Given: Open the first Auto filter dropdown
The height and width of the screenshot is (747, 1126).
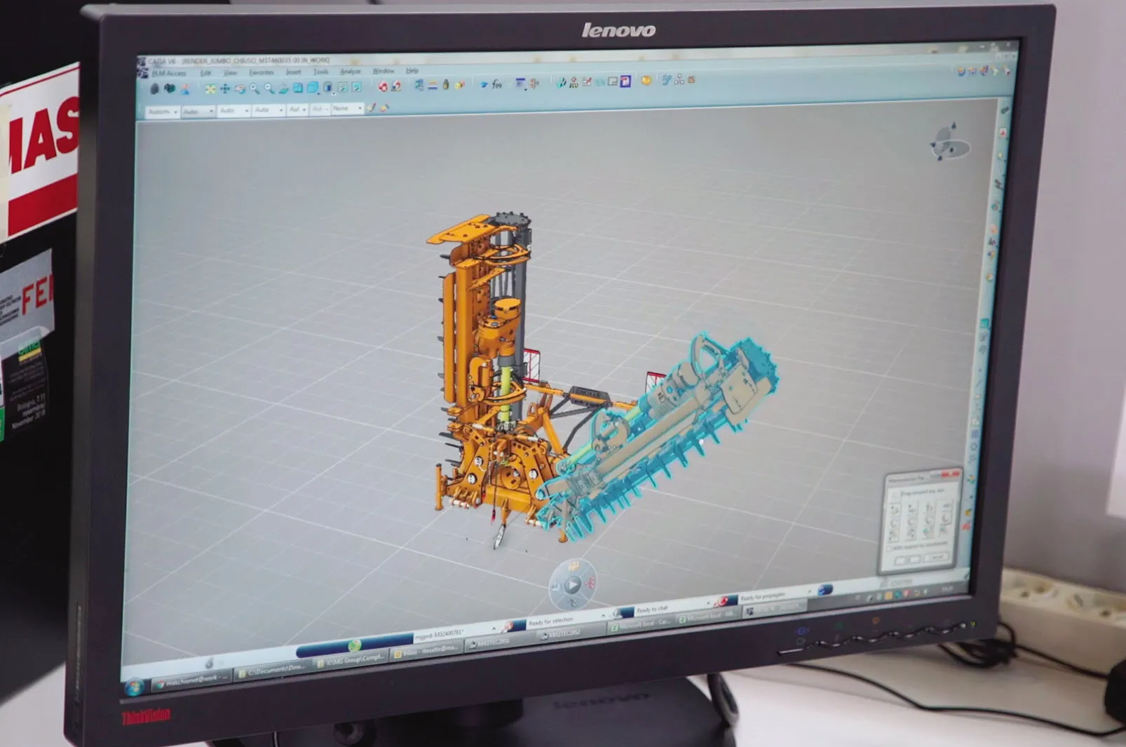Looking at the screenshot, I should [211, 111].
